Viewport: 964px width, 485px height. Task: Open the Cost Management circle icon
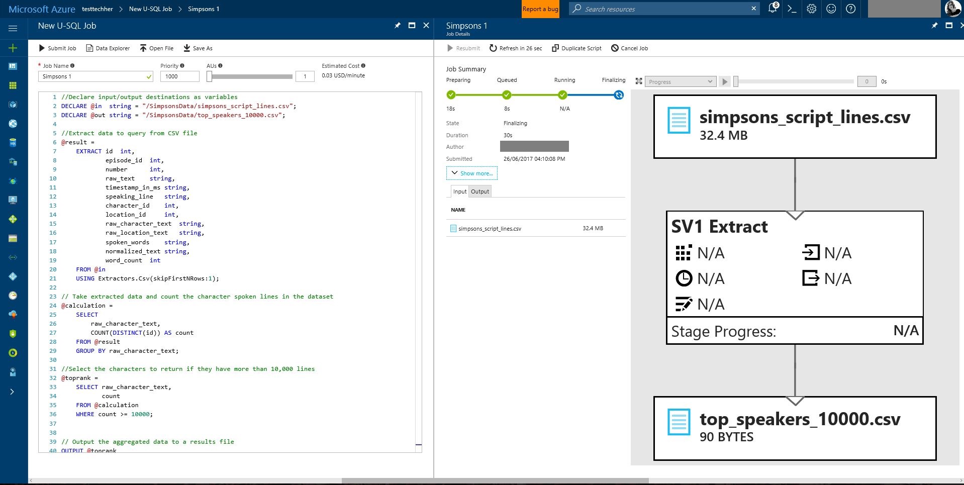(x=13, y=353)
